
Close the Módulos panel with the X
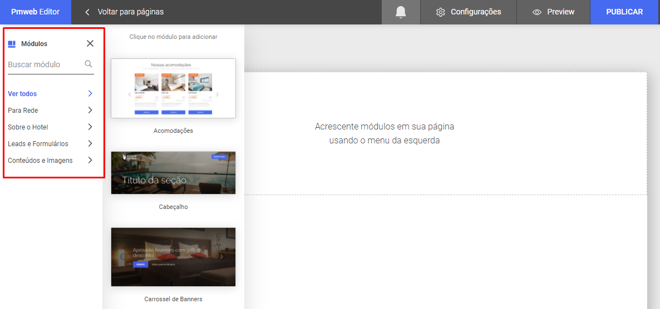90,43
